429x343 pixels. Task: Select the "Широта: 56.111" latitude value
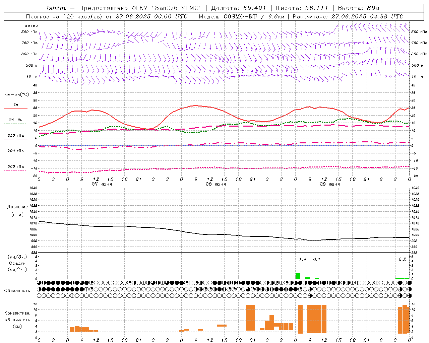[302, 8]
